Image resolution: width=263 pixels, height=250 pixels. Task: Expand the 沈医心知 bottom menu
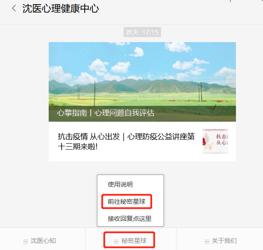[43, 241]
